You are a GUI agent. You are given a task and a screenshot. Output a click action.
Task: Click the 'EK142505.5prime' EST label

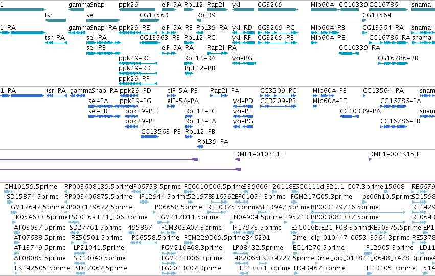42,268
